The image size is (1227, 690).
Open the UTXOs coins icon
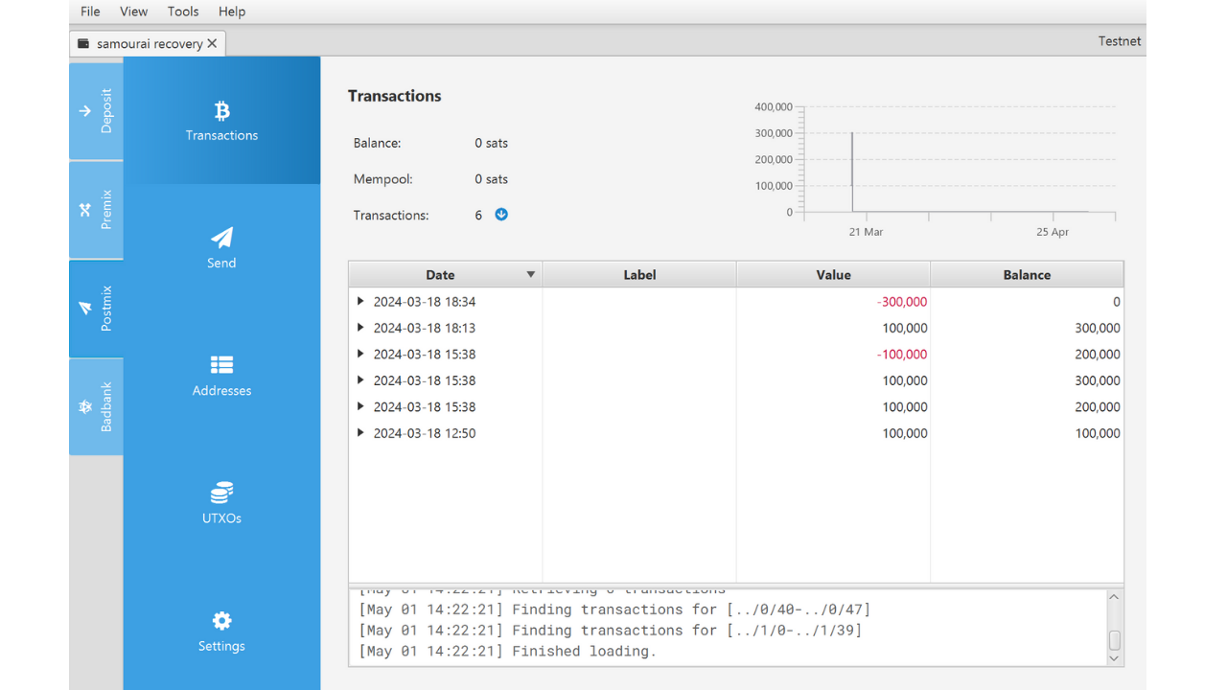[x=221, y=493]
